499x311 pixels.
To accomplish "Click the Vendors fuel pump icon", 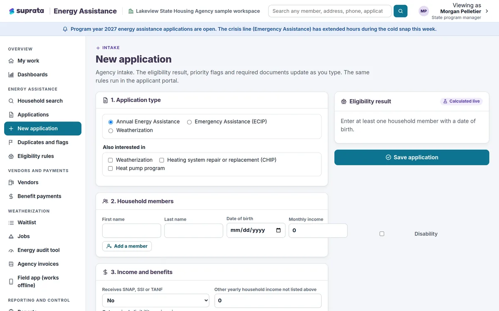I will click(x=11, y=182).
